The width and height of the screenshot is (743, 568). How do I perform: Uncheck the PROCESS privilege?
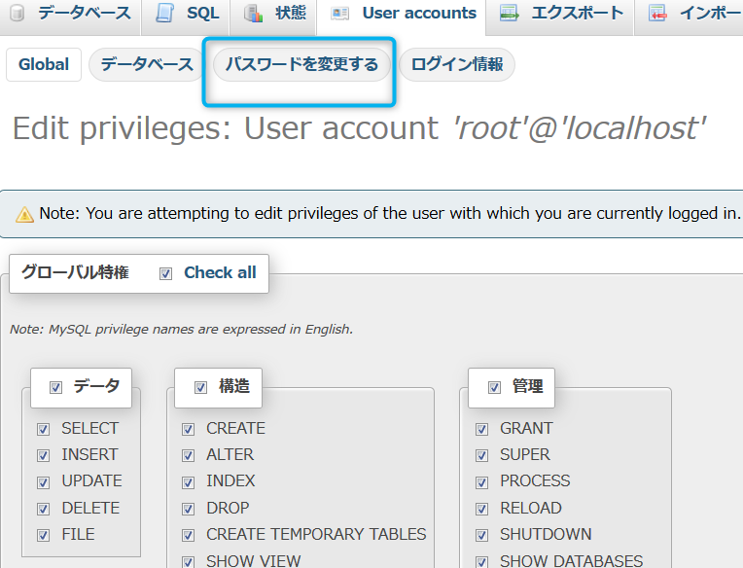coord(482,482)
